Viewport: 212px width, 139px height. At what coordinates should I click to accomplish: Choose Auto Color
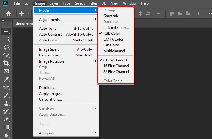point(66,40)
